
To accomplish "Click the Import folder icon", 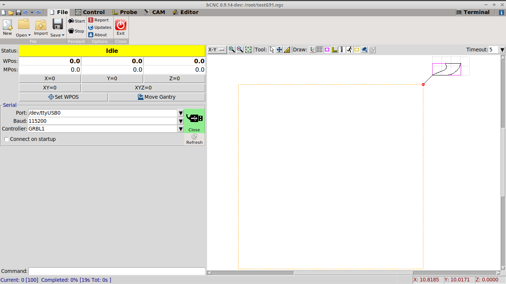I will pos(41,25).
